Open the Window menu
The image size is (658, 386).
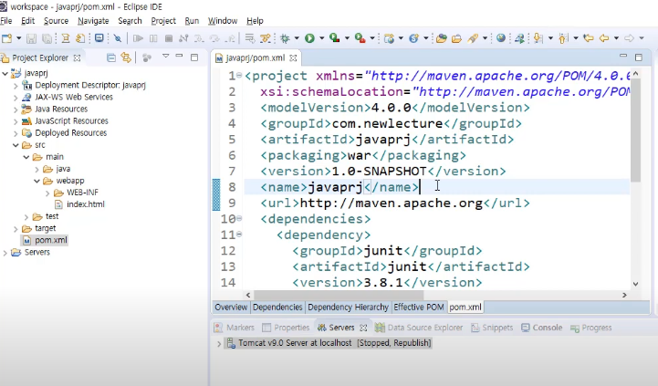(223, 21)
